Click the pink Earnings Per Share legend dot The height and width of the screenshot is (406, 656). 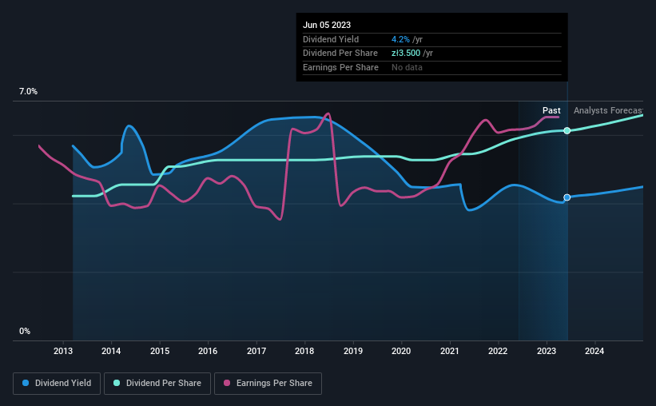coord(227,383)
